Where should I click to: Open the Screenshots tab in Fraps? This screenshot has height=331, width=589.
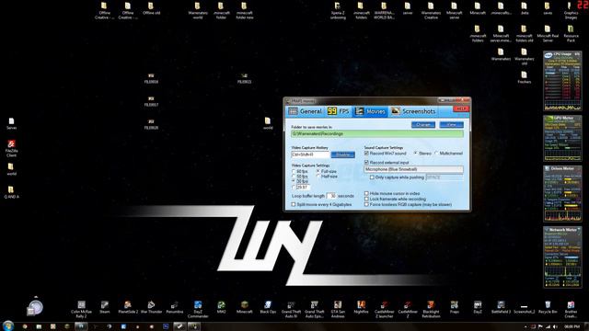[x=413, y=111]
